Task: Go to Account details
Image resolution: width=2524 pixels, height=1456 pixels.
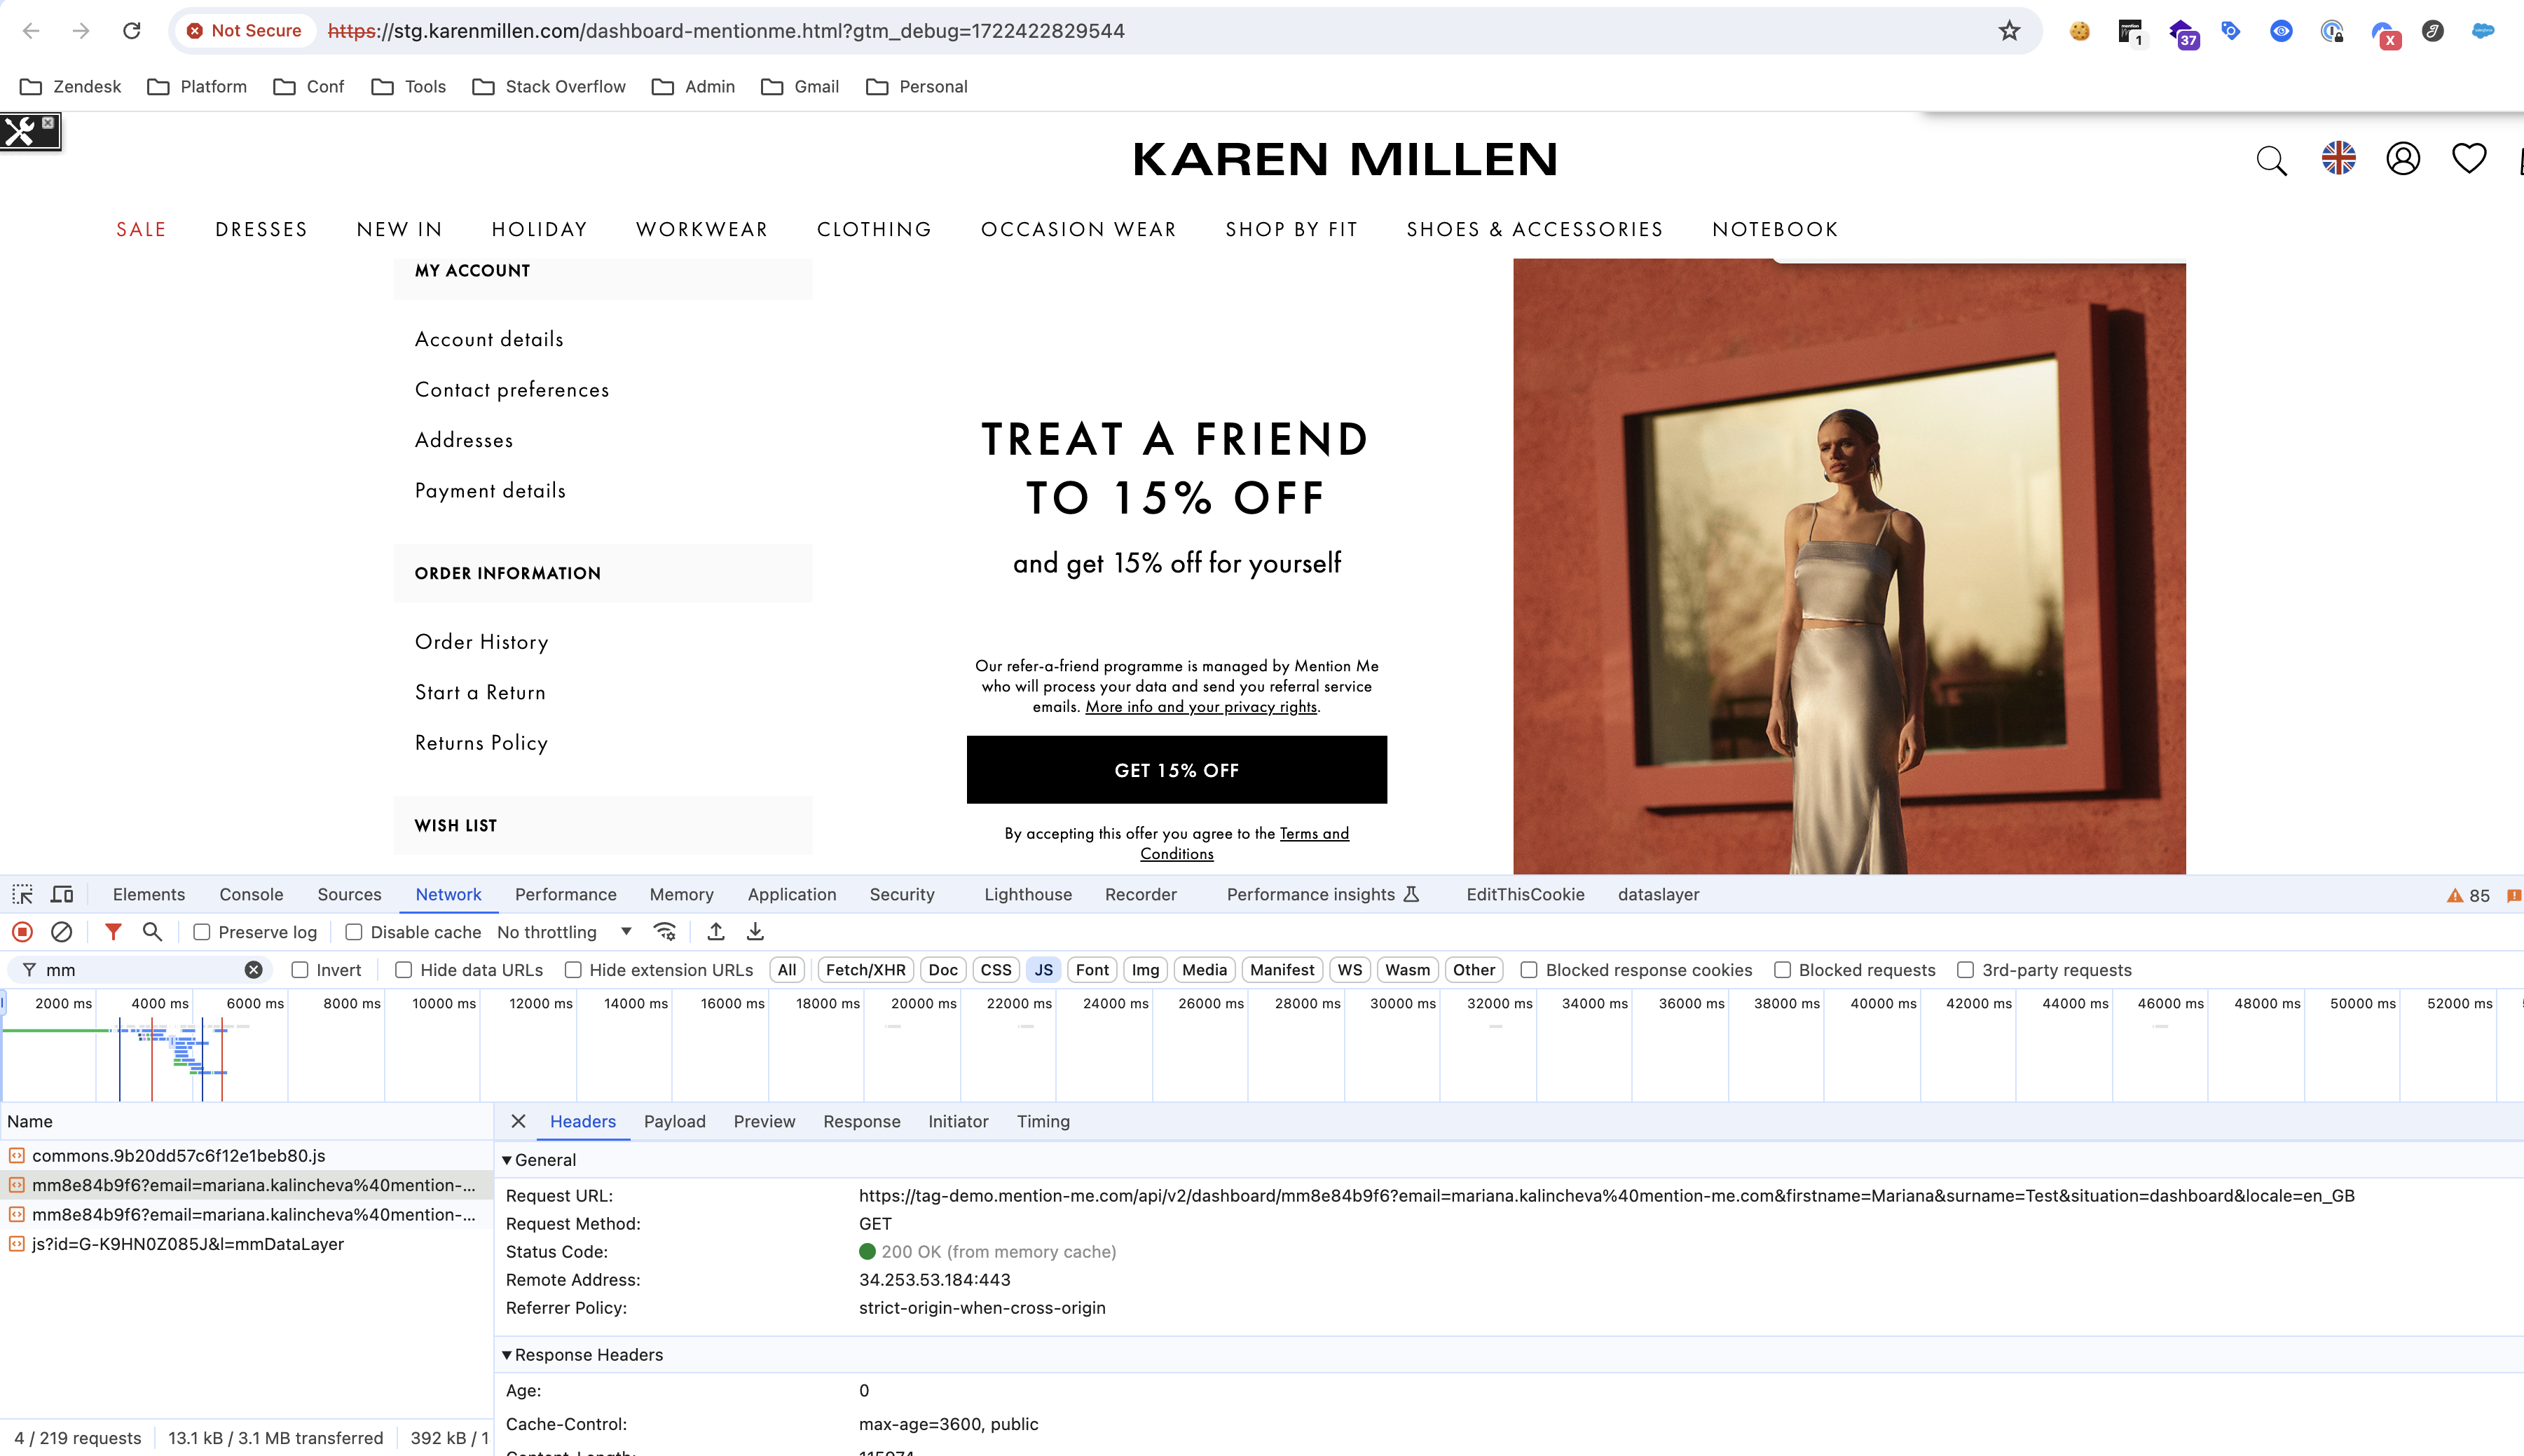Action: (489, 339)
